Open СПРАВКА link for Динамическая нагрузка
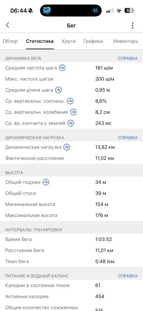The image size is (143, 311). 128,138
